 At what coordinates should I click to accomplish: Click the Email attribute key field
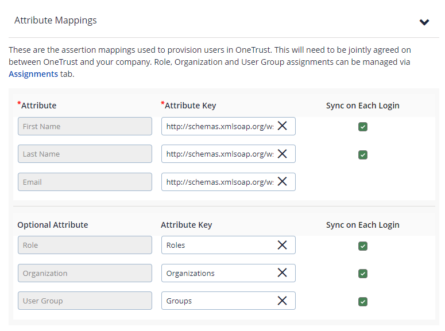click(219, 182)
